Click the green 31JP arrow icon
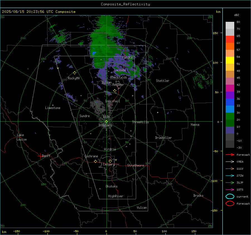Image resolution: width=251 pixels, height=235 pixels. click(x=230, y=182)
